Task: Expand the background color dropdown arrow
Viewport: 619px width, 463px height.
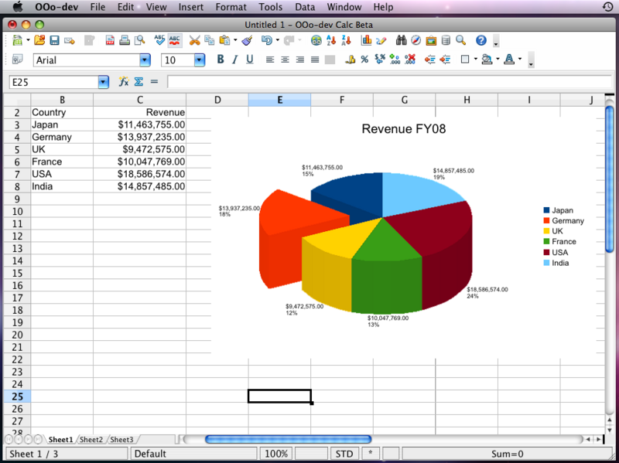Action: pyautogui.click(x=498, y=60)
